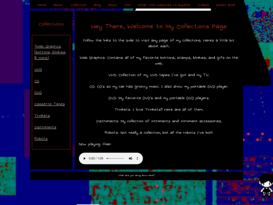Go to the About page
The image size is (273, 205).
pyautogui.click(x=58, y=5)
